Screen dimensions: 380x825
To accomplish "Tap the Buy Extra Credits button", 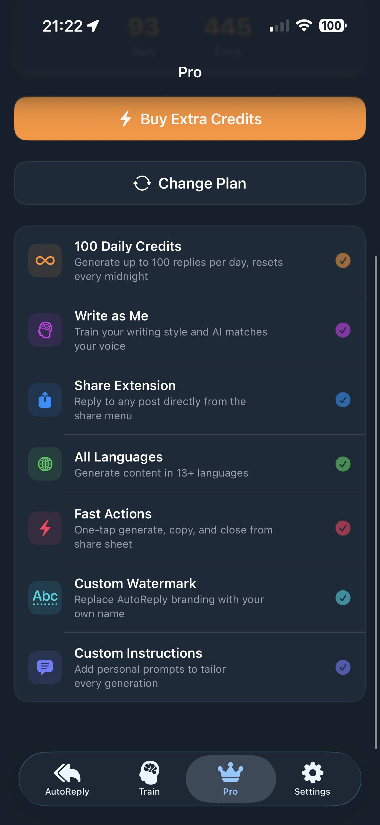I will pos(190,119).
